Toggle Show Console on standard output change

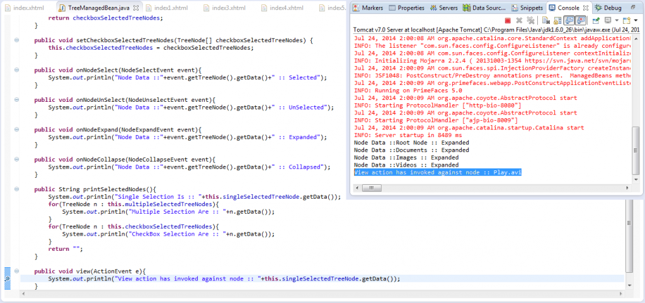pyautogui.click(x=569, y=21)
